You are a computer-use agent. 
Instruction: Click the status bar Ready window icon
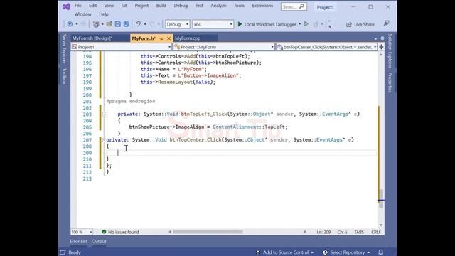point(63,252)
